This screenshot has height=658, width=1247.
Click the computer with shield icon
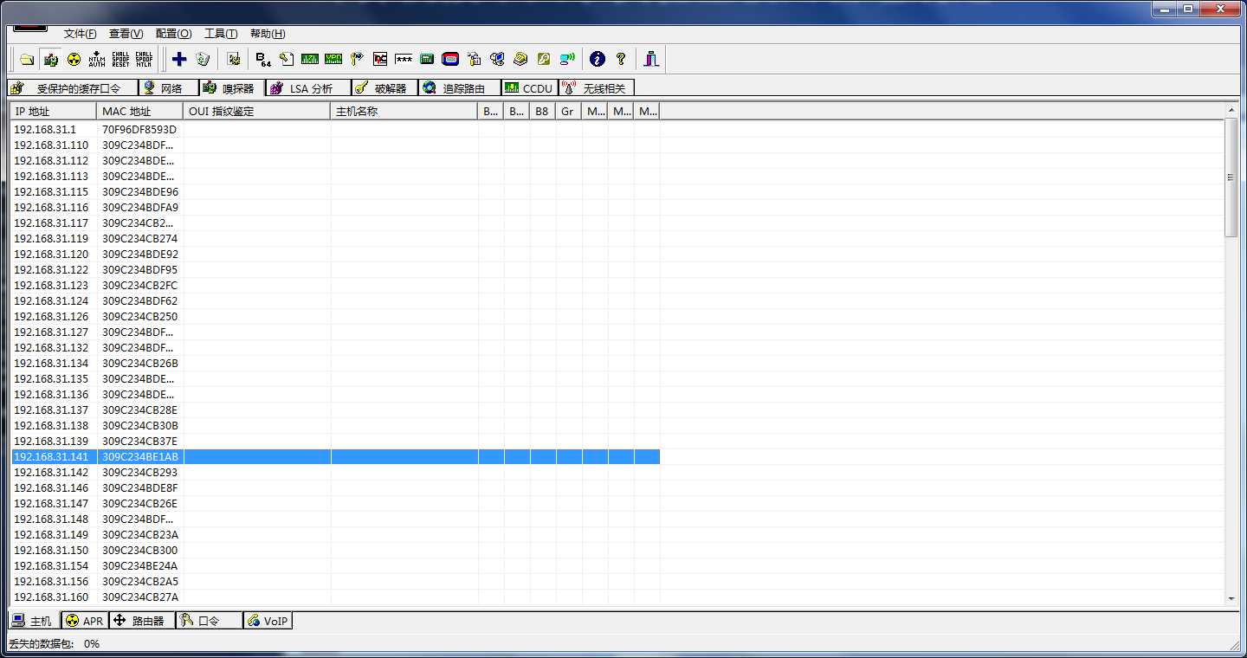click(x=497, y=59)
